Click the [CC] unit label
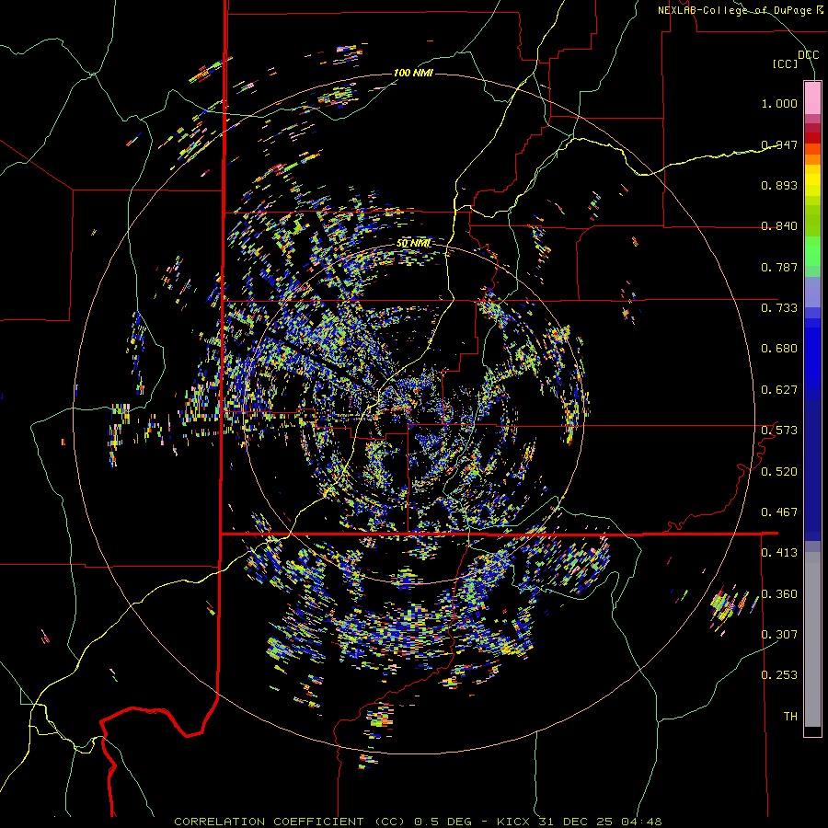Image resolution: width=828 pixels, height=828 pixels. (786, 63)
